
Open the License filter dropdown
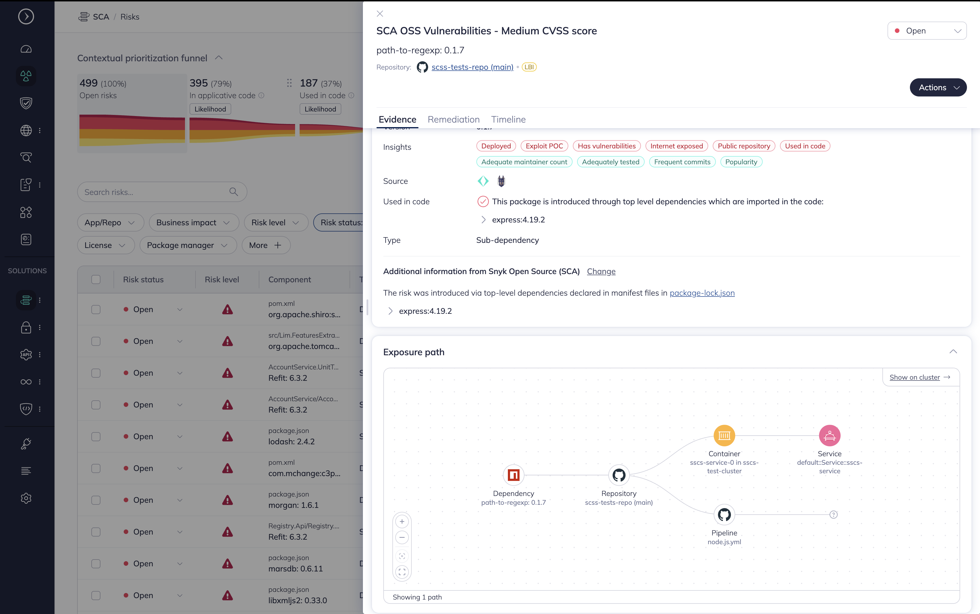pyautogui.click(x=106, y=245)
